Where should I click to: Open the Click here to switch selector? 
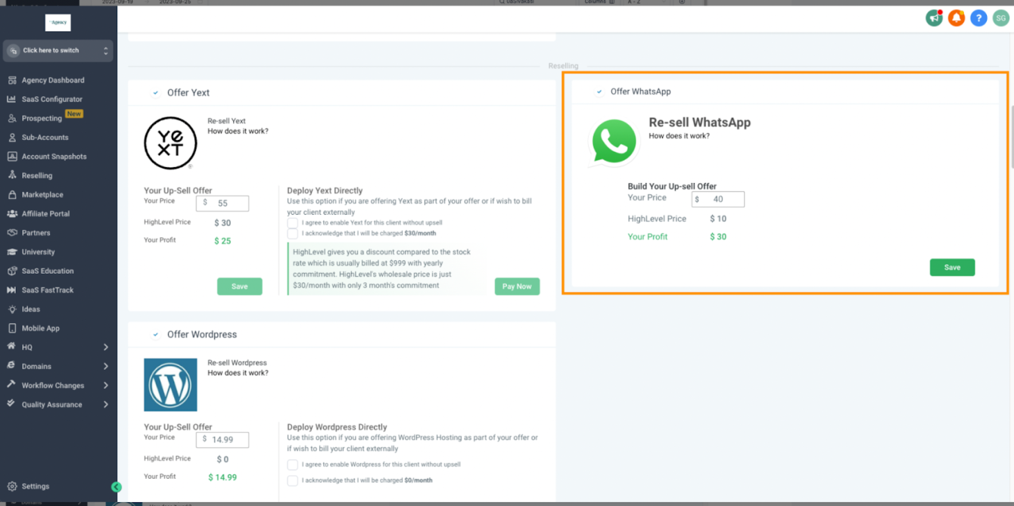pyautogui.click(x=57, y=50)
